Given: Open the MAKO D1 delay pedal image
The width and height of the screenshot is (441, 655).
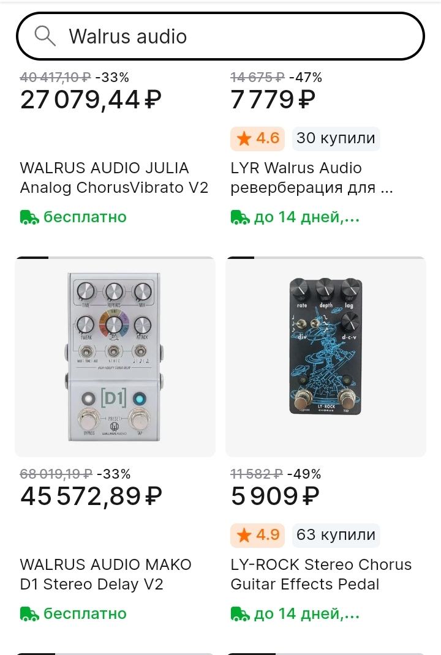Looking at the screenshot, I should (115, 357).
